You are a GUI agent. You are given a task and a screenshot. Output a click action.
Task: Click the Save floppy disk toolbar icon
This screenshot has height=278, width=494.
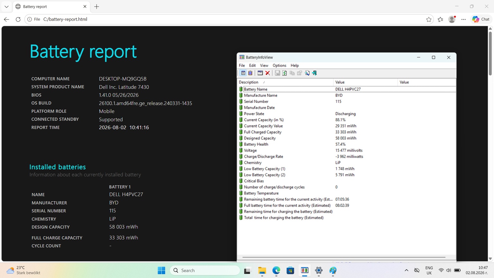pyautogui.click(x=277, y=73)
